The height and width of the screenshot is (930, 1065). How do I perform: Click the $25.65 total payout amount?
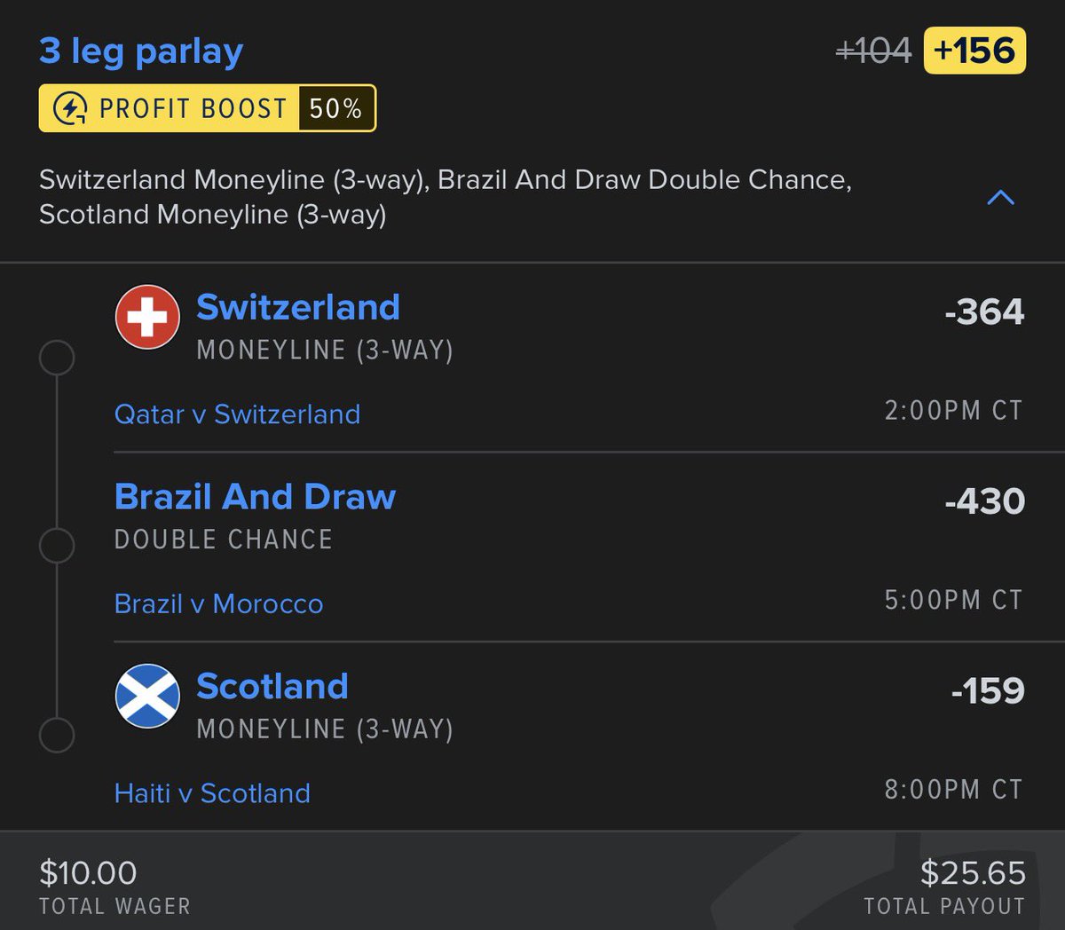(973, 873)
